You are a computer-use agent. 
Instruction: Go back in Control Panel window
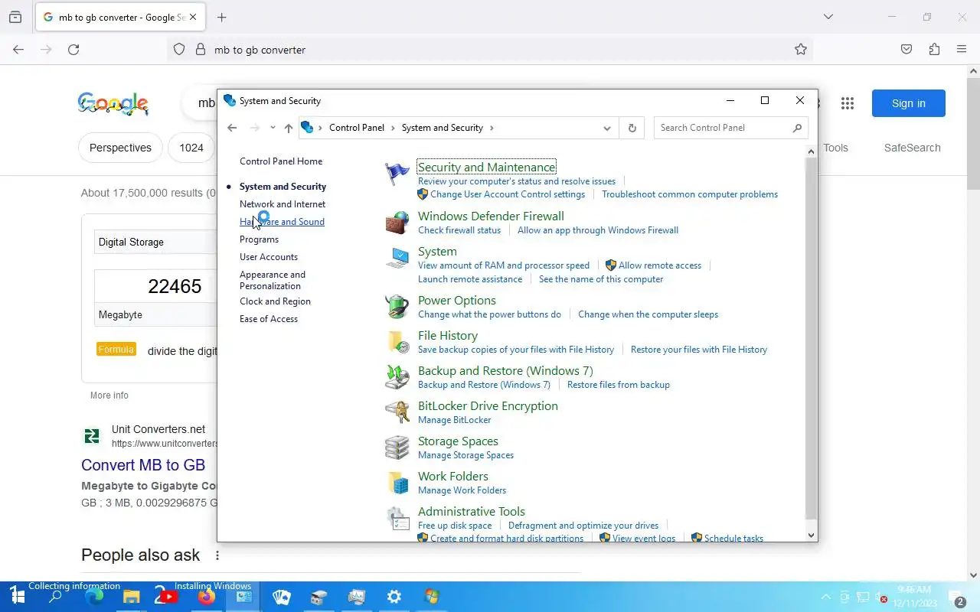point(232,128)
